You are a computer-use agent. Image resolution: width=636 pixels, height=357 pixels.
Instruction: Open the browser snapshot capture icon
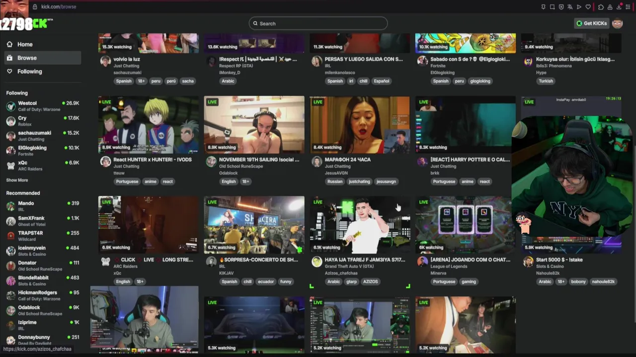pyautogui.click(x=552, y=7)
